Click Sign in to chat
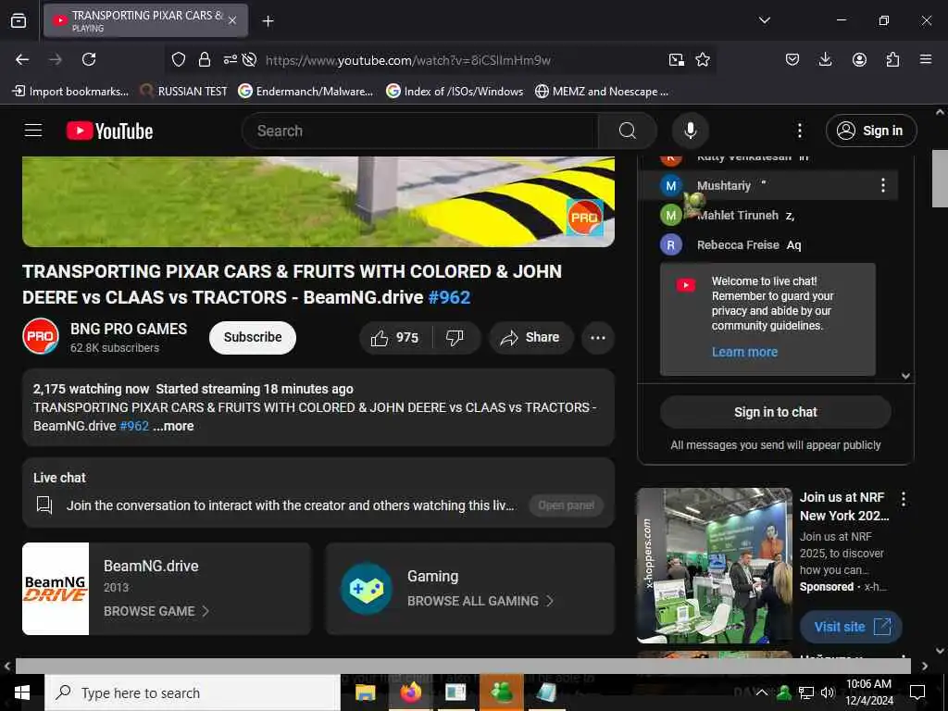 coord(776,412)
